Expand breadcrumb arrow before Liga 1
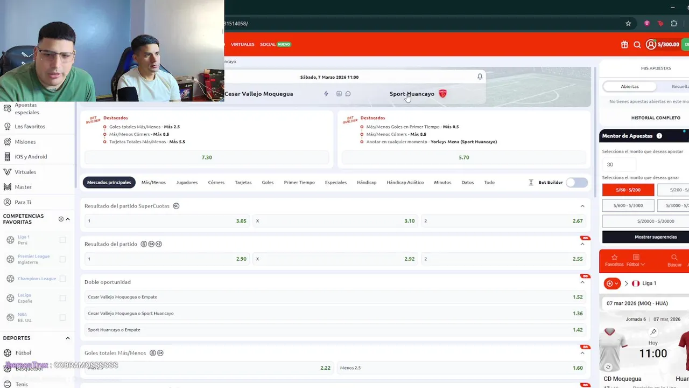 (626, 283)
